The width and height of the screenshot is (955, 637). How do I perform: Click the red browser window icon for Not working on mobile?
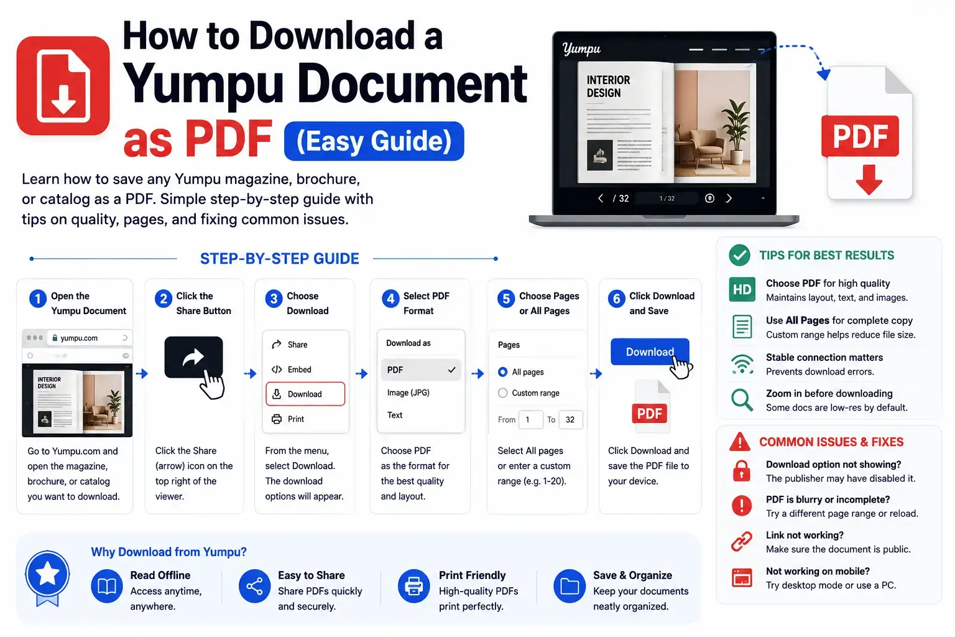coord(741,578)
